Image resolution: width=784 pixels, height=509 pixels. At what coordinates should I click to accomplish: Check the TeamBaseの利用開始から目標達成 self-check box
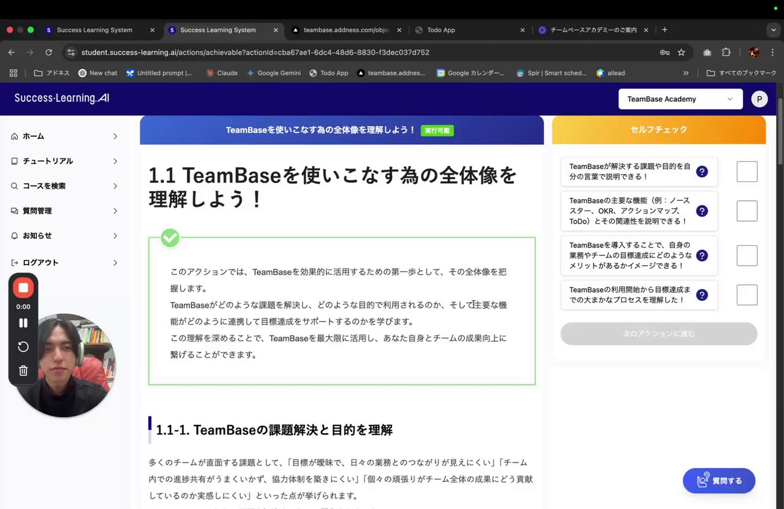click(747, 295)
